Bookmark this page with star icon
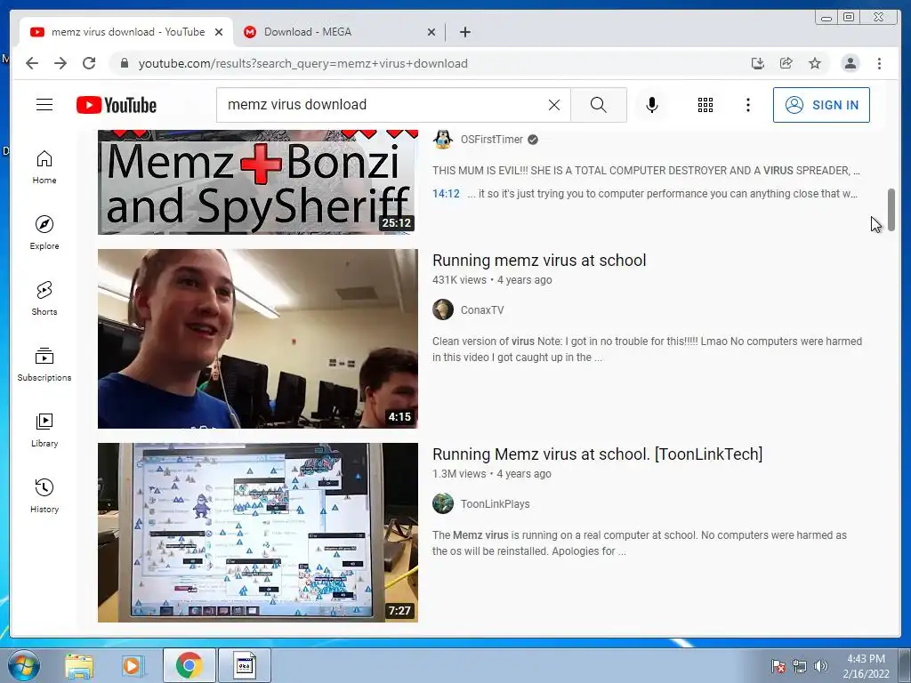Screen dimensions: 911x683 [x=815, y=63]
